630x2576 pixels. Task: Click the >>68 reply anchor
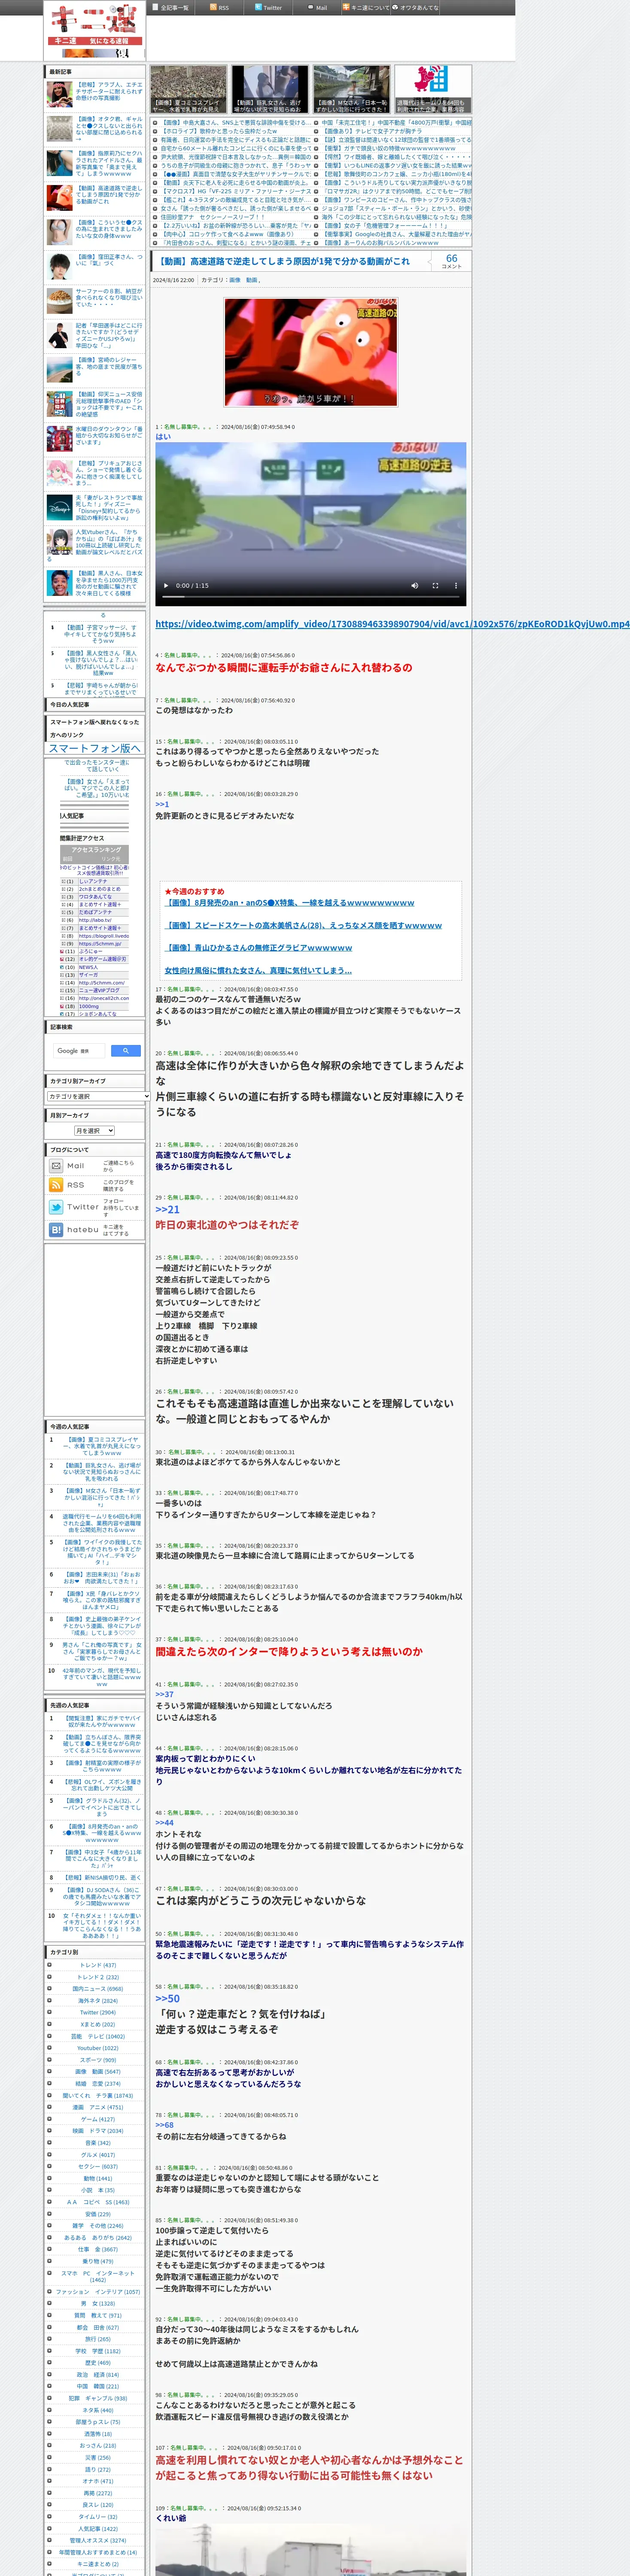(x=164, y=2125)
